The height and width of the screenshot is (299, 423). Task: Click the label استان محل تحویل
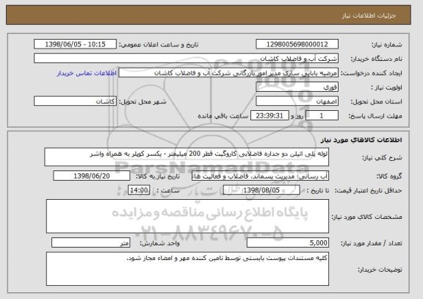pos(376,101)
